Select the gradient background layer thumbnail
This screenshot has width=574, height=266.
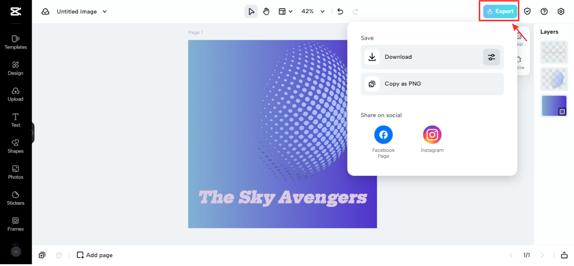point(554,106)
